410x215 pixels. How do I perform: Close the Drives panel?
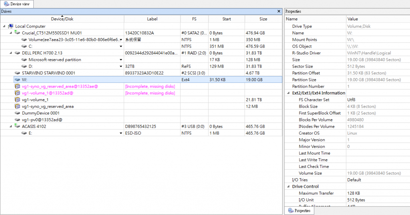(279, 12)
